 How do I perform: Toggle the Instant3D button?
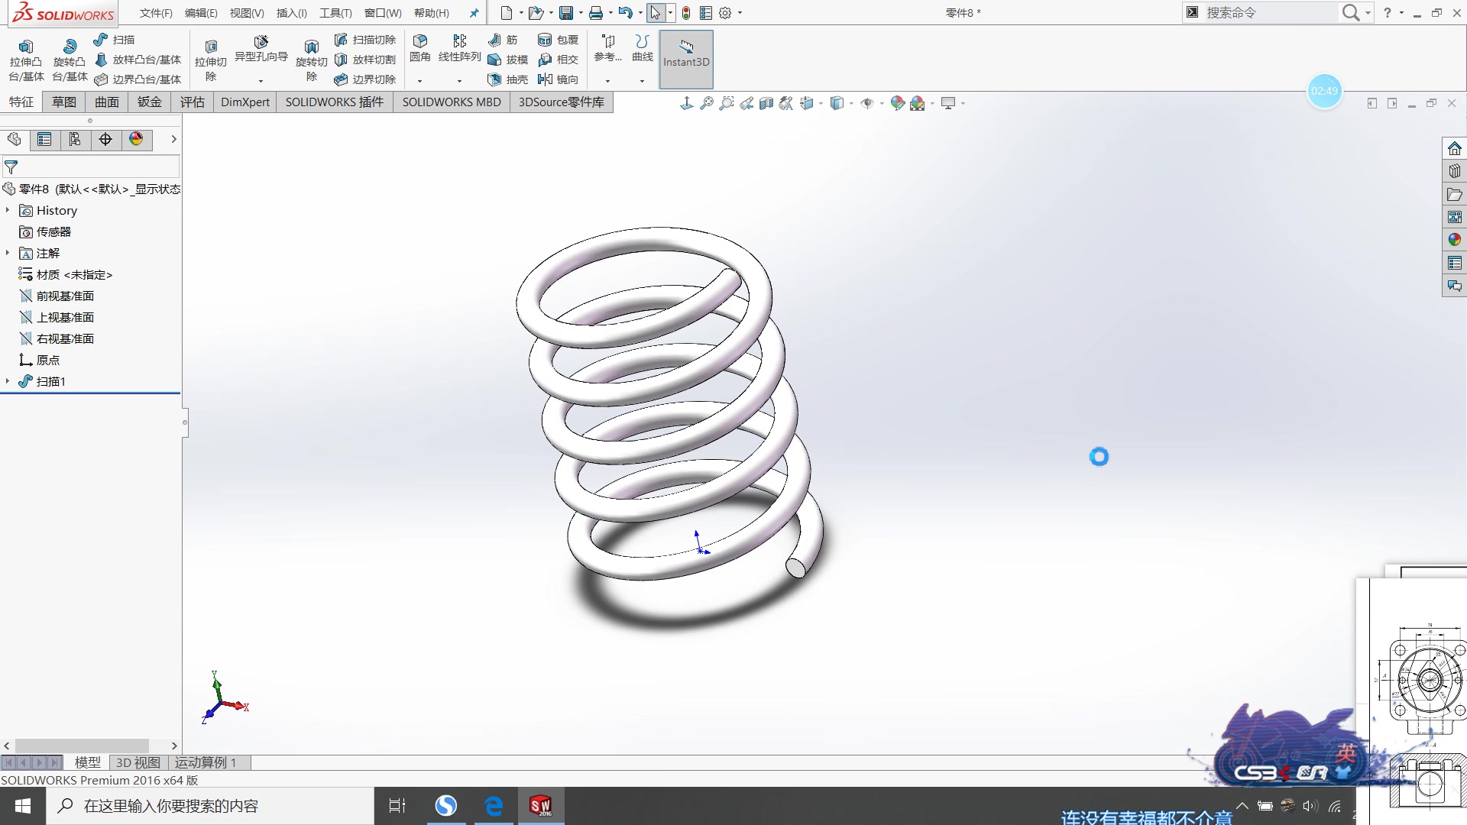[686, 60]
